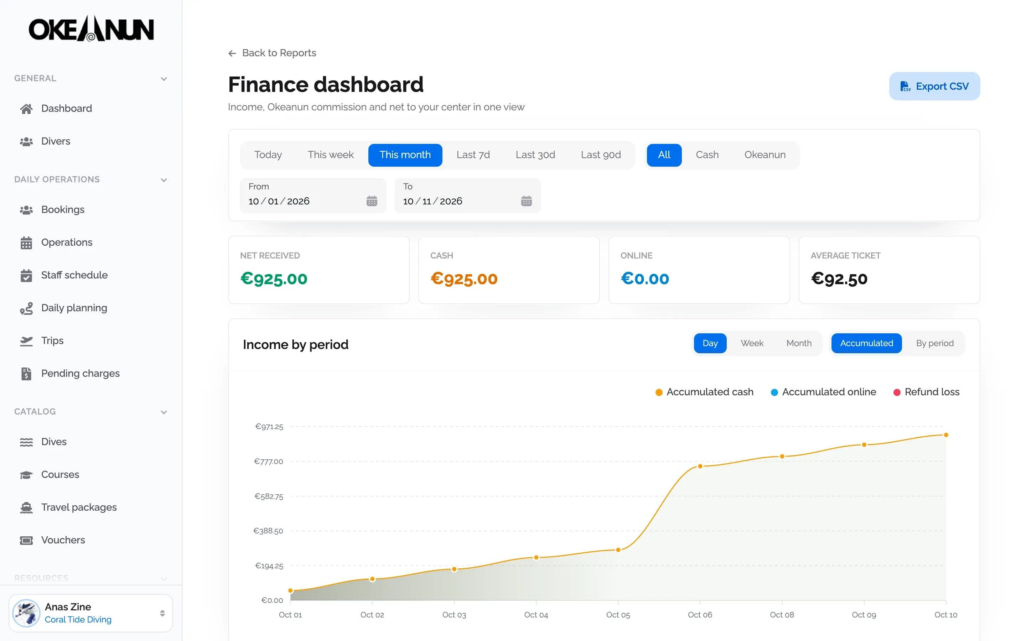Viewport: 1026px width, 641px height.
Task: Select the This month range filter
Action: click(405, 155)
